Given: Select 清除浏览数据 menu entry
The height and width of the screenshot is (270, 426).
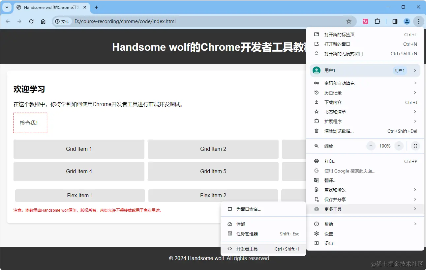Looking at the screenshot, I should coord(365,131).
